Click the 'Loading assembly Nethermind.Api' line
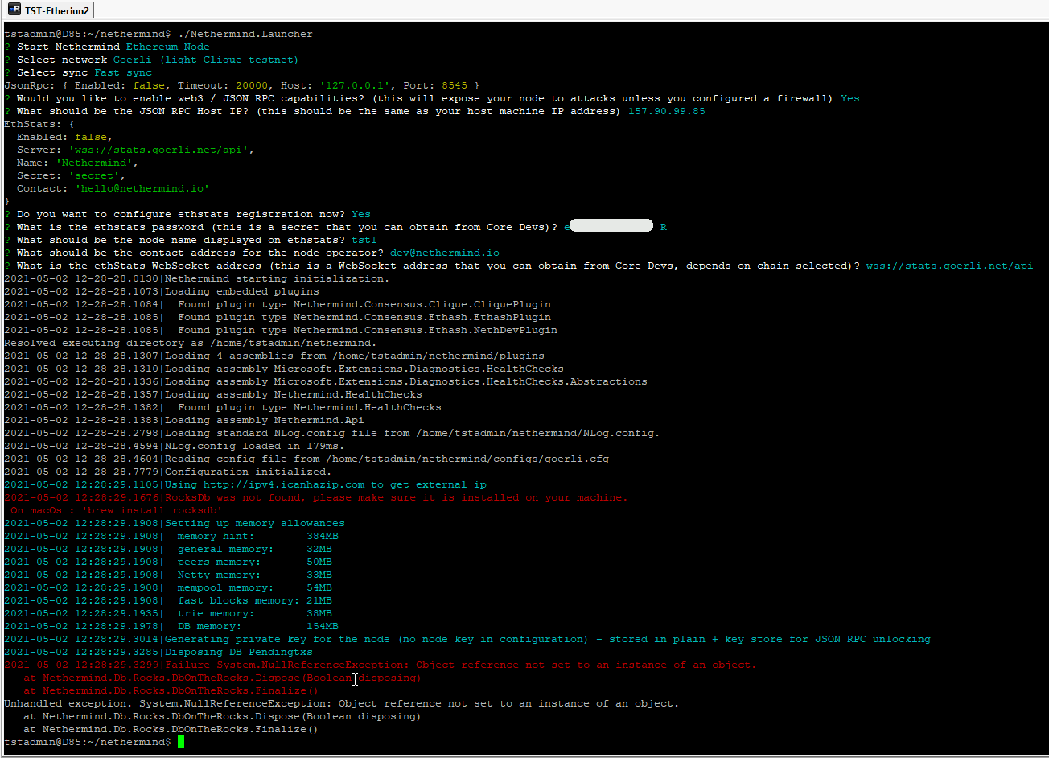This screenshot has height=758, width=1049. [184, 420]
